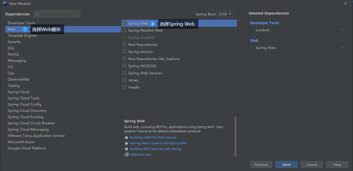
Task: Open the Observability category
Action: [63, 79]
